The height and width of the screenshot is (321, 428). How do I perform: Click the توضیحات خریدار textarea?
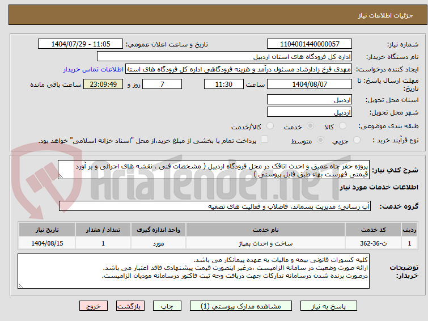coord(193,271)
